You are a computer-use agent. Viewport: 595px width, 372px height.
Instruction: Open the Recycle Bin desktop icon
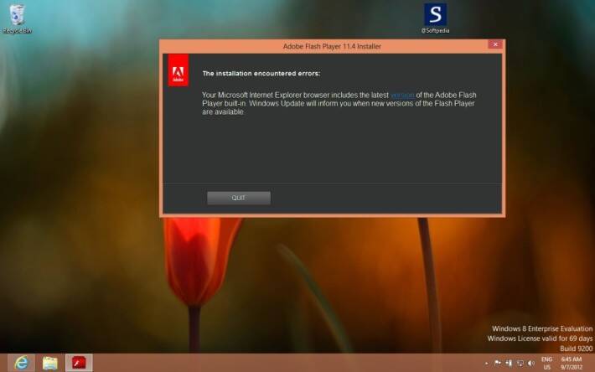(17, 18)
